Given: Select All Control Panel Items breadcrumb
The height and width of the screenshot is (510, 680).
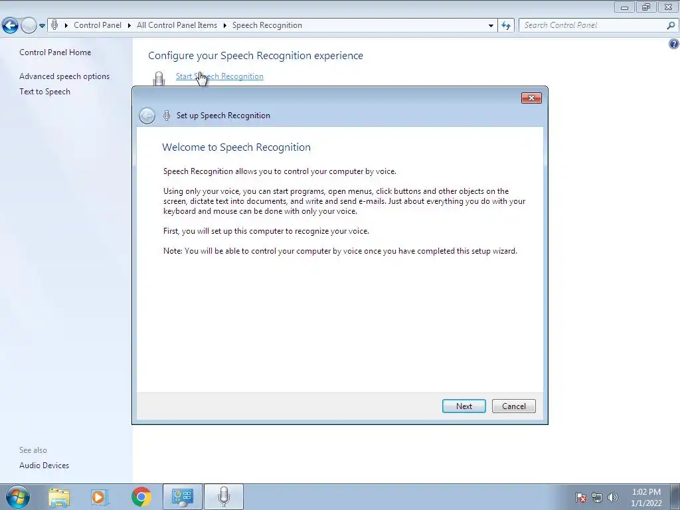Looking at the screenshot, I should click(x=177, y=25).
